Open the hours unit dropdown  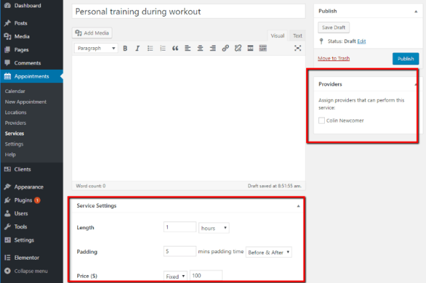(214, 228)
